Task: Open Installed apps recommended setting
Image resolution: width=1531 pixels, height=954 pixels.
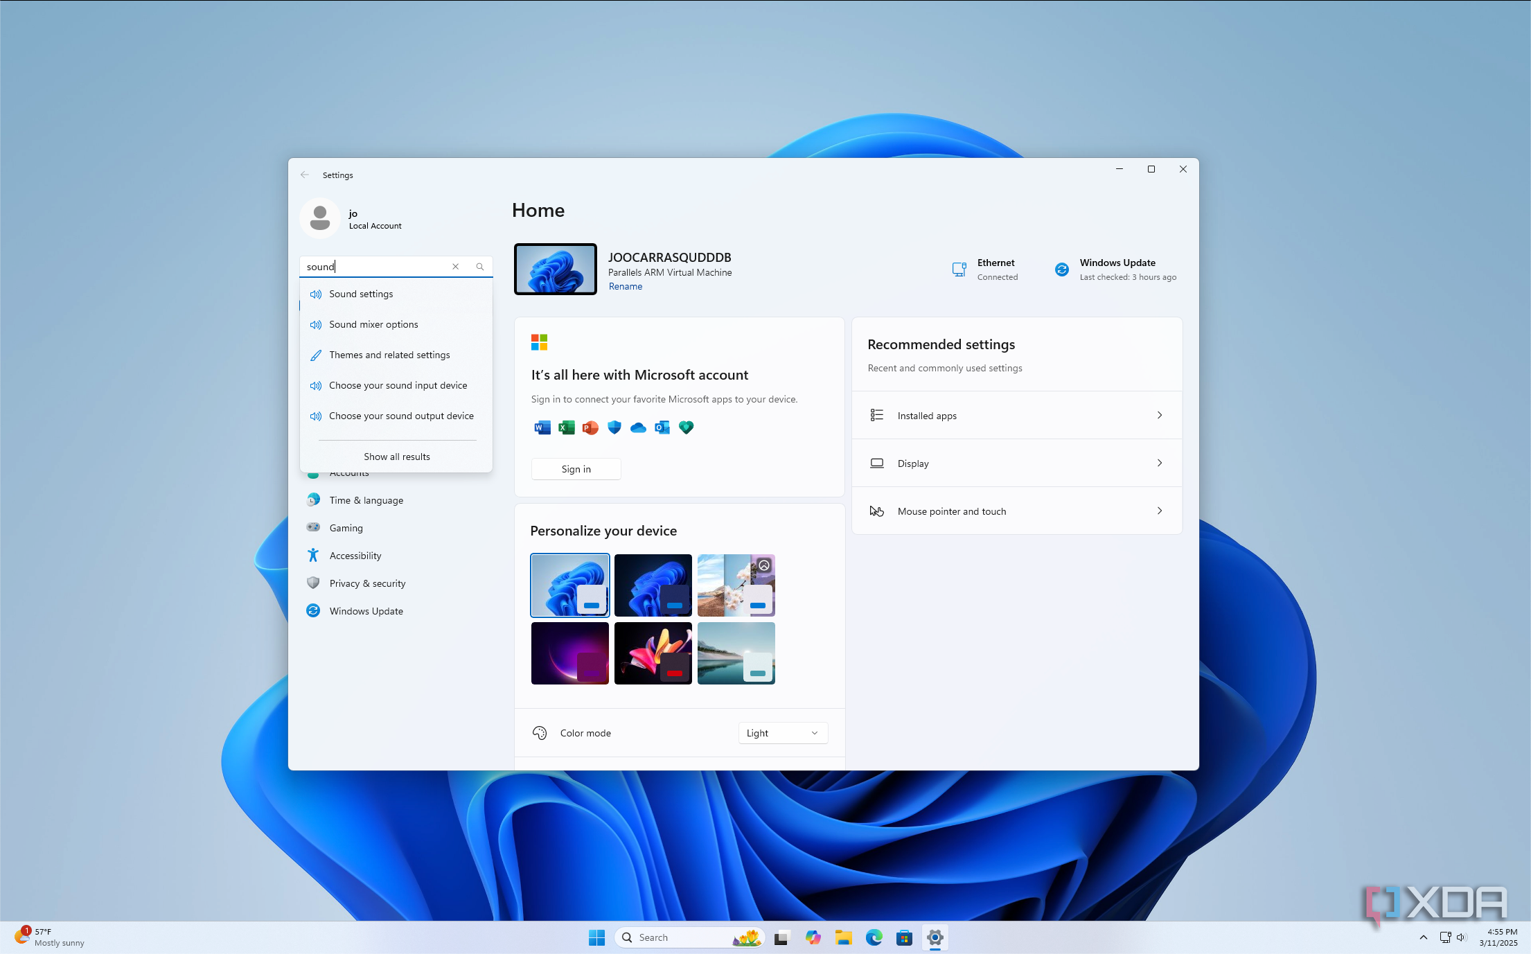Action: coord(1016,415)
